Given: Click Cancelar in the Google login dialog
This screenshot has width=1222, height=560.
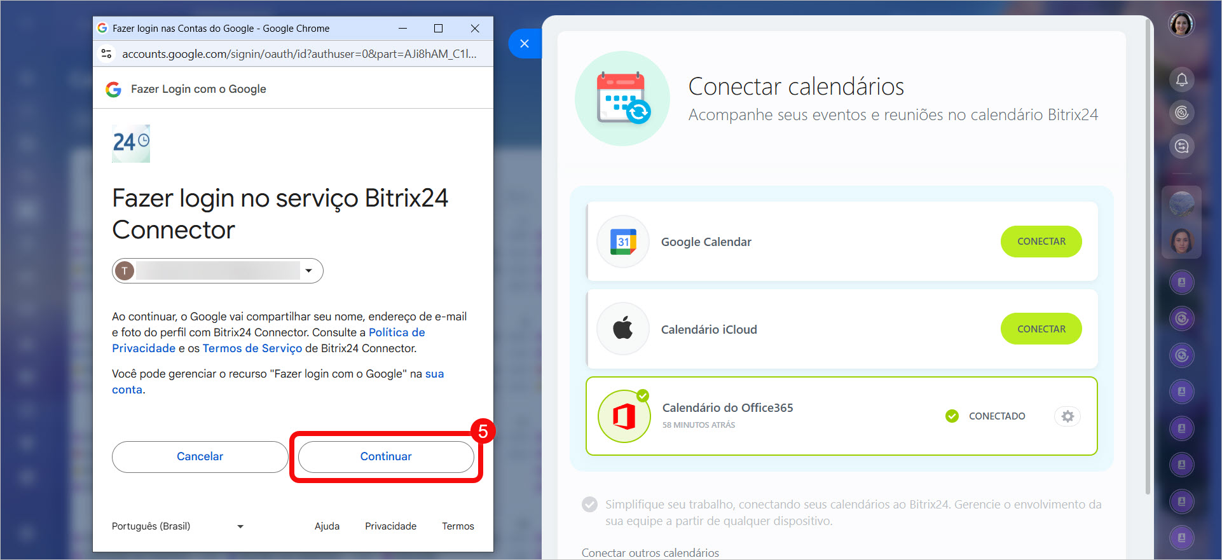Looking at the screenshot, I should (x=200, y=456).
